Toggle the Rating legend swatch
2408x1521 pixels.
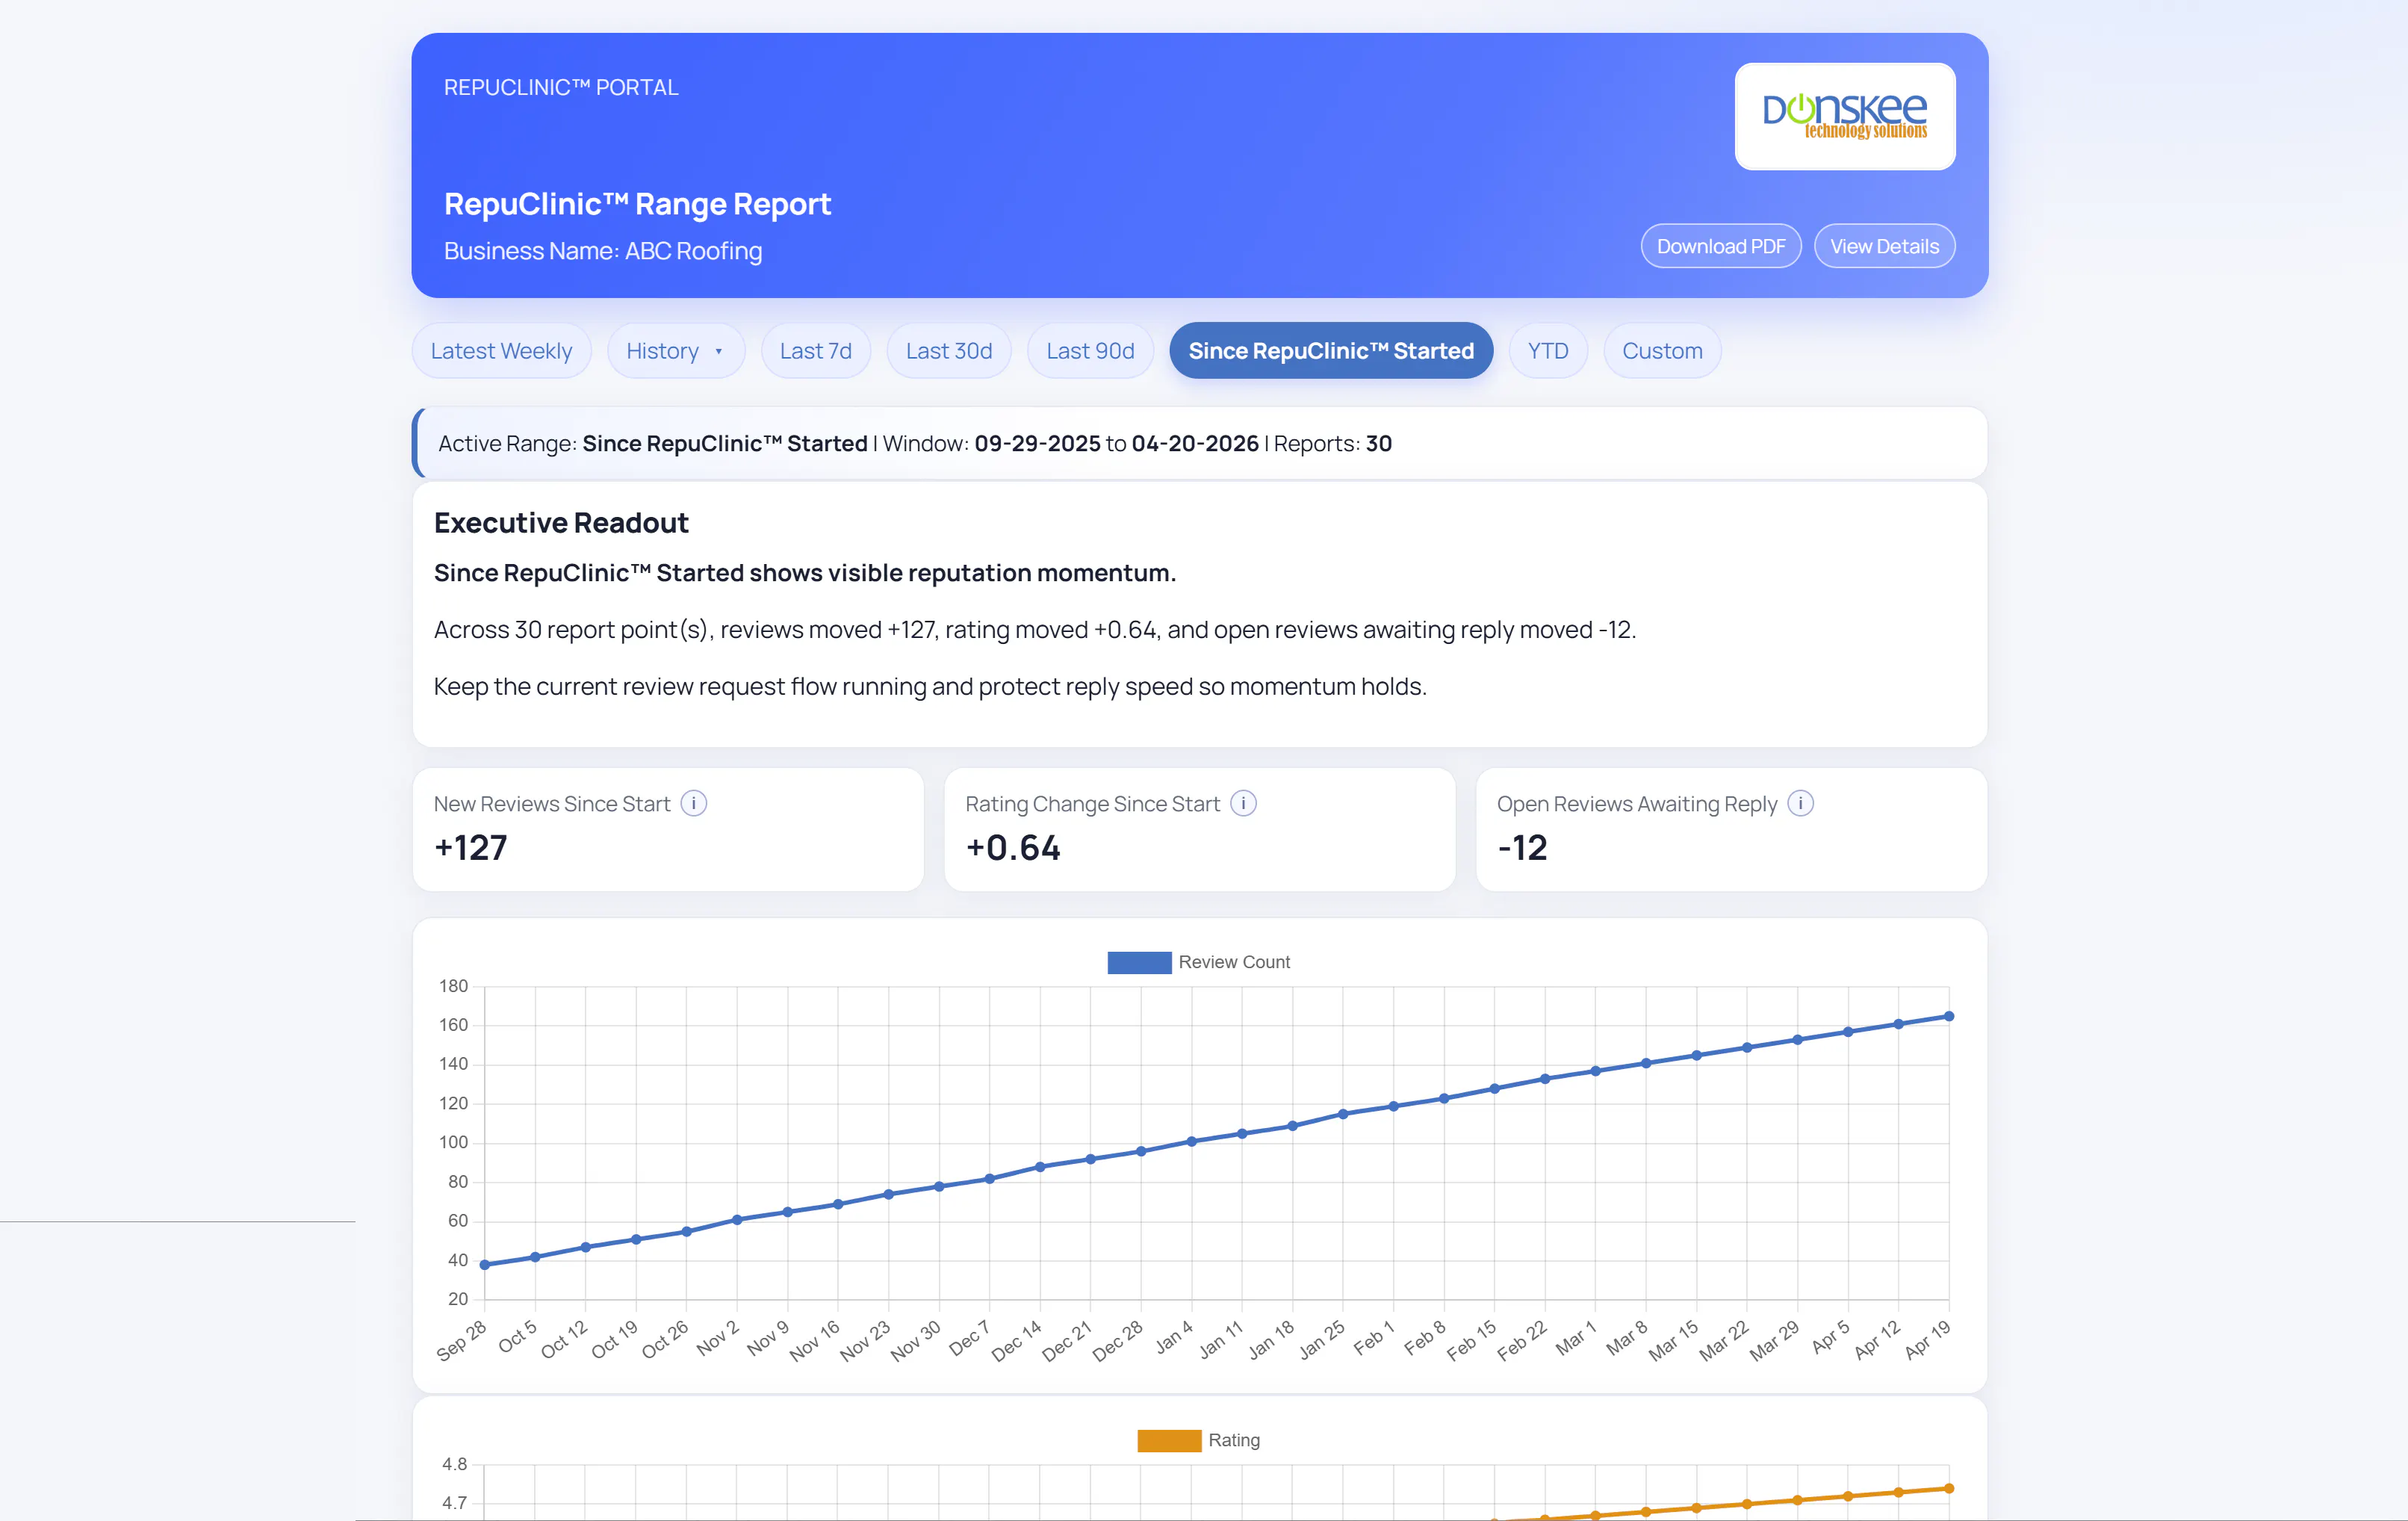(1169, 1440)
